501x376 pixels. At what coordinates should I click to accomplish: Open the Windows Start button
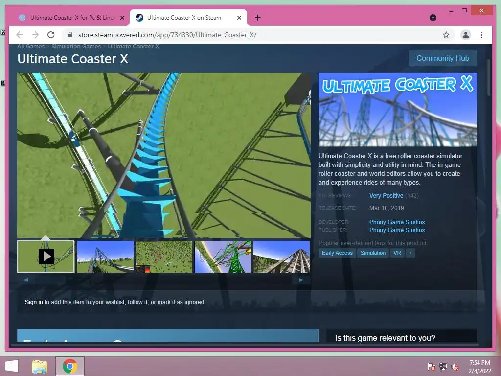[12, 366]
